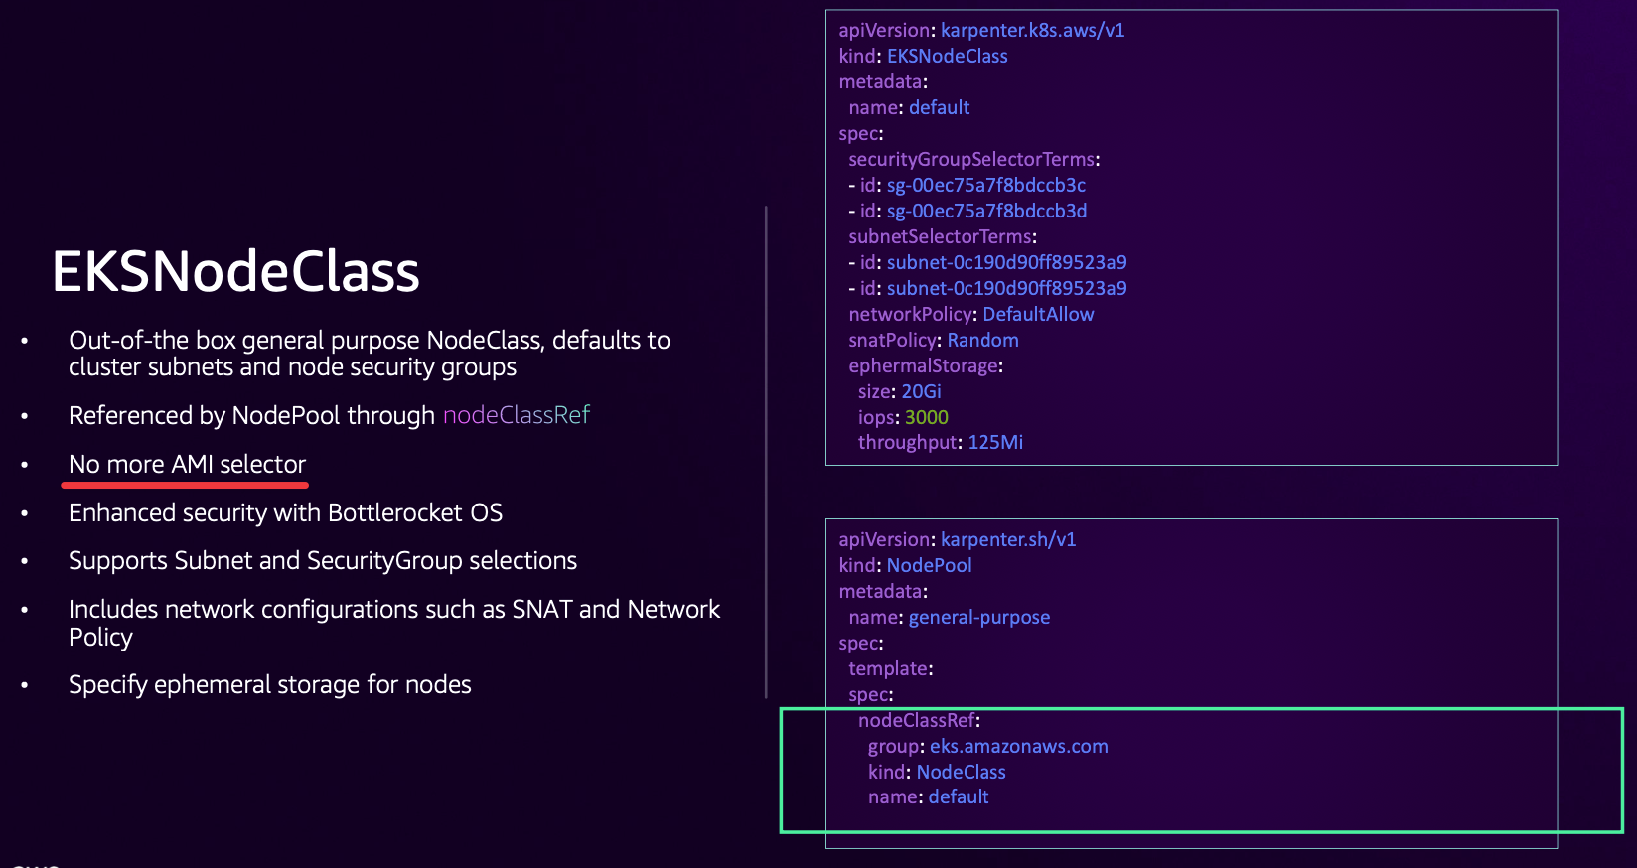The width and height of the screenshot is (1637, 868).
Task: Click second subnet-0c190d90ff89523a9 id line
Action: [987, 289]
